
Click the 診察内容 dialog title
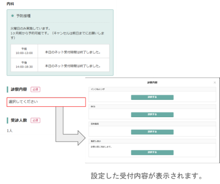(x=152, y=82)
